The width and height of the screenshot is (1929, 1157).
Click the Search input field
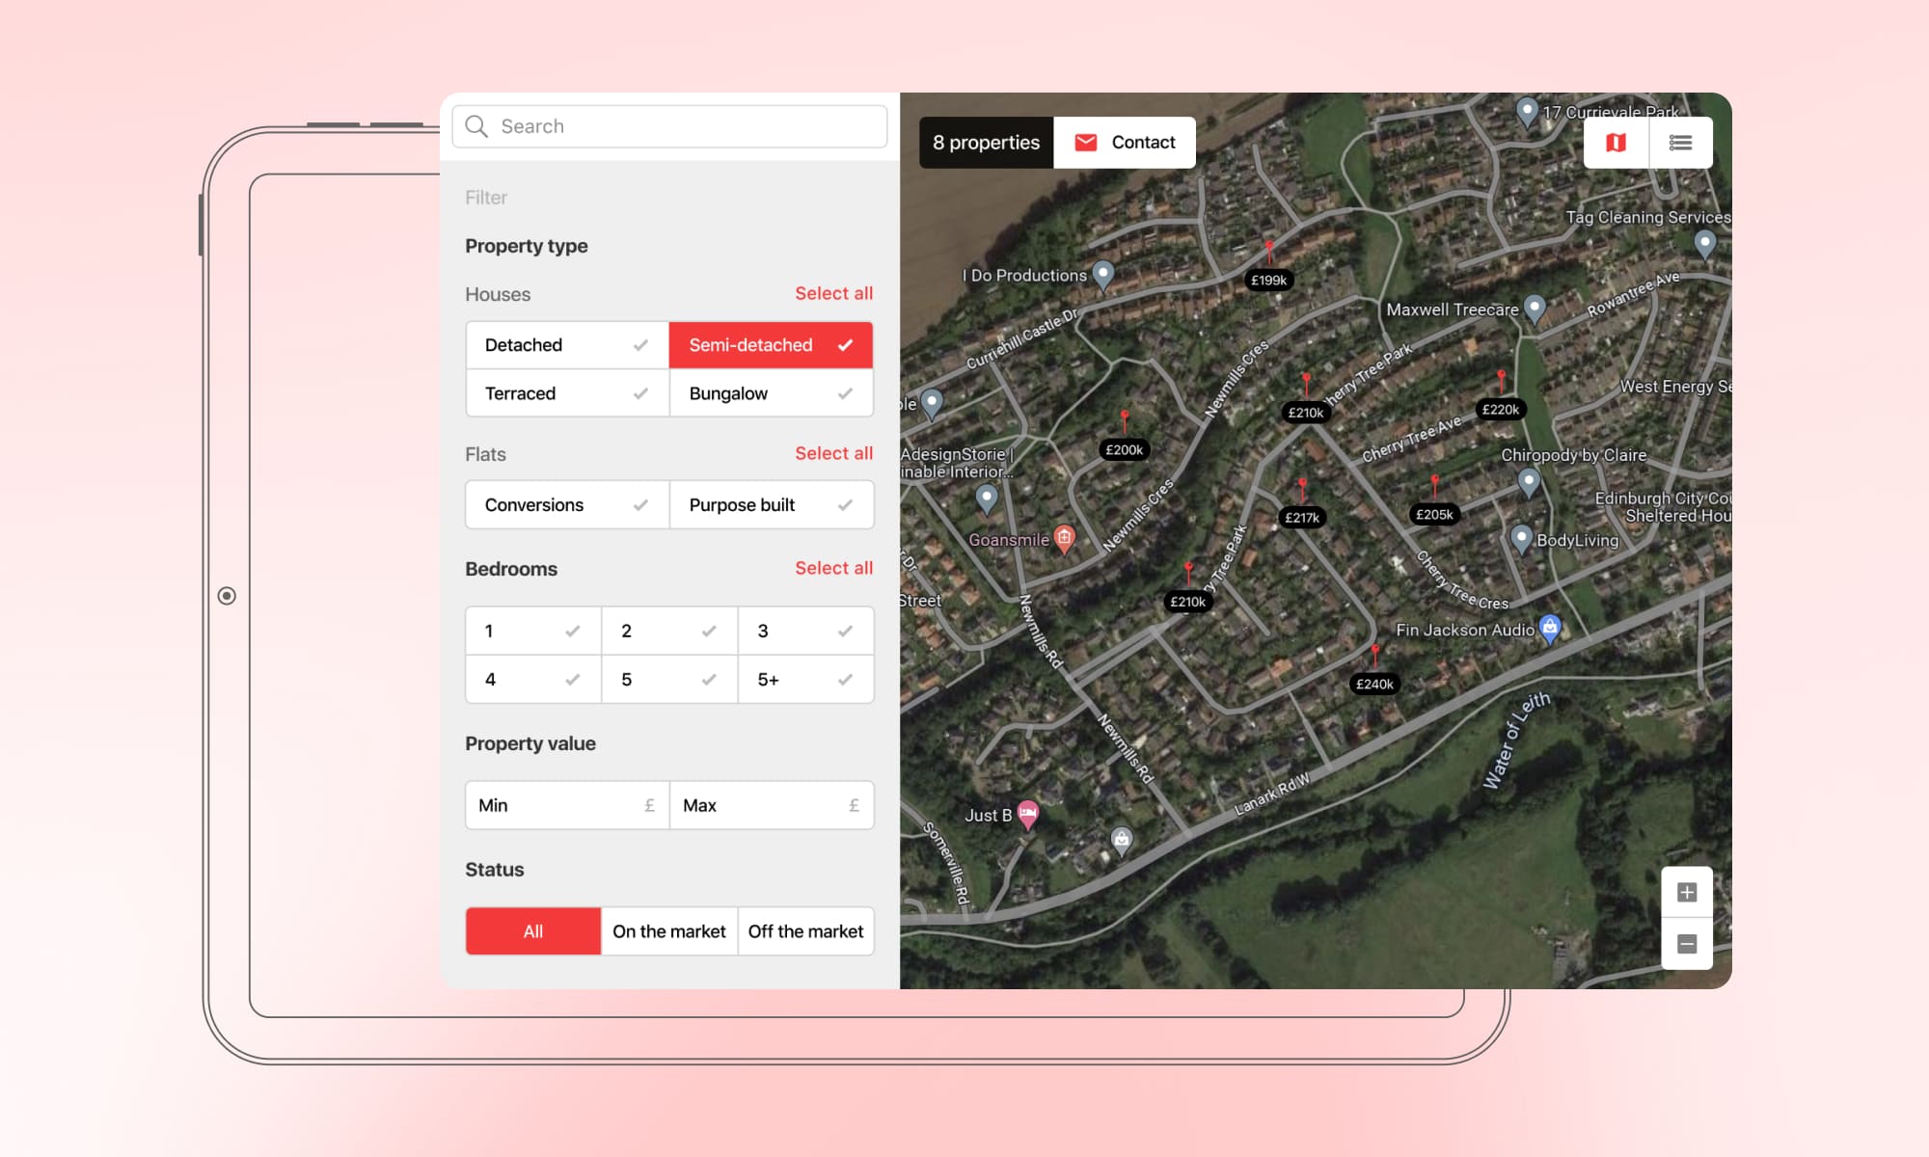pyautogui.click(x=669, y=126)
